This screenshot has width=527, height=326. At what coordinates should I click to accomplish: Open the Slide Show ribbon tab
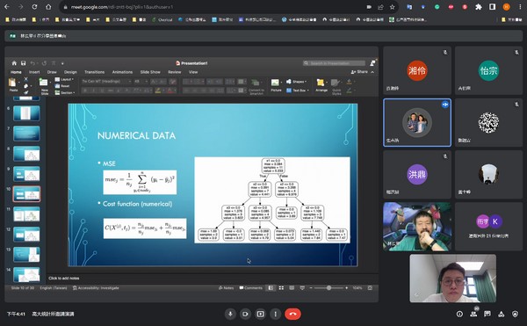[x=150, y=72]
